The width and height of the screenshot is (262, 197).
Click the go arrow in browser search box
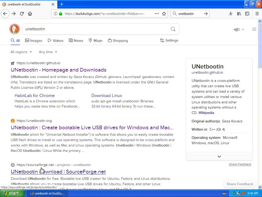click(x=206, y=14)
